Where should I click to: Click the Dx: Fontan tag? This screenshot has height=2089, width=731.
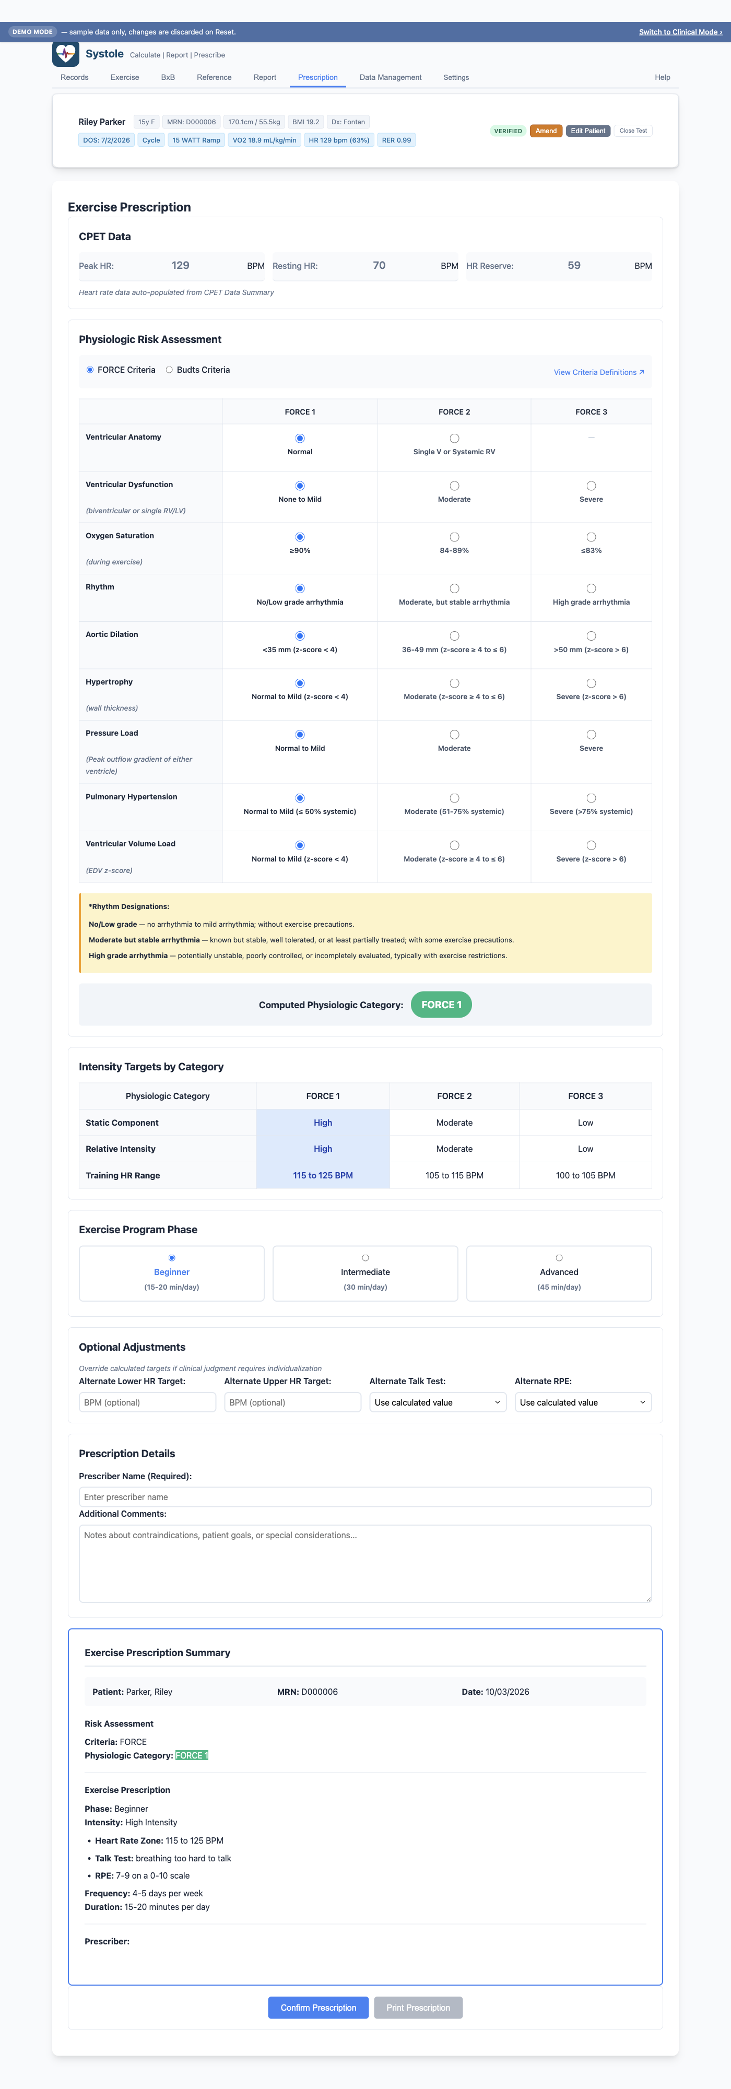pyautogui.click(x=348, y=123)
